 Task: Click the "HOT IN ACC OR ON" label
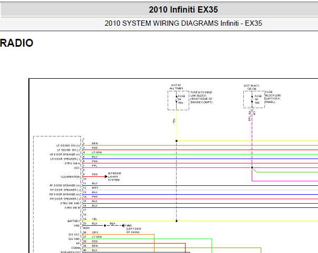[x=251, y=87]
